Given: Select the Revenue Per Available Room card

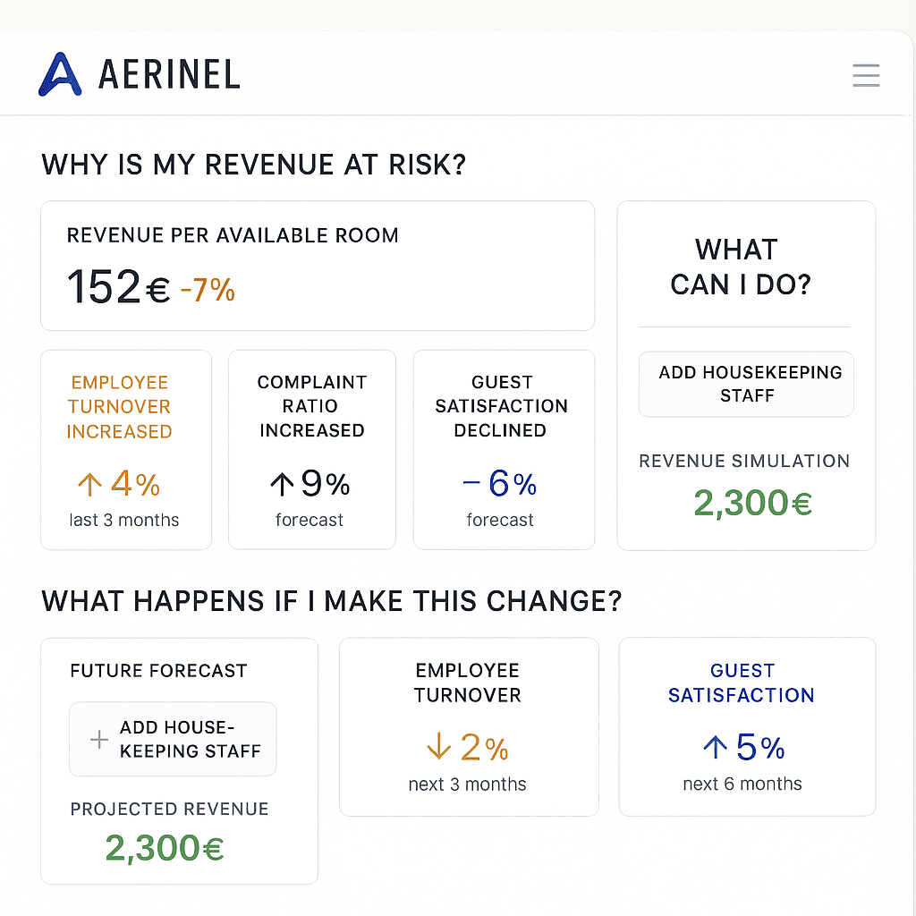Looking at the screenshot, I should (317, 266).
